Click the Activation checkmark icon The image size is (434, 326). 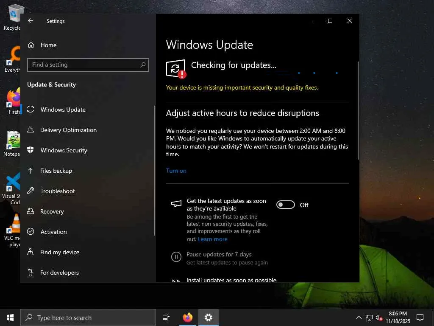point(31,231)
